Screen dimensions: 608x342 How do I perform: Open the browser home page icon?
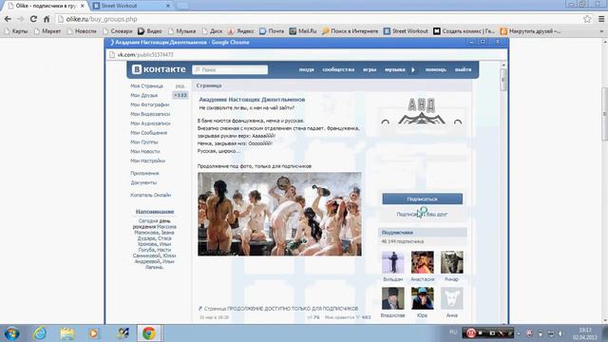coord(47,19)
